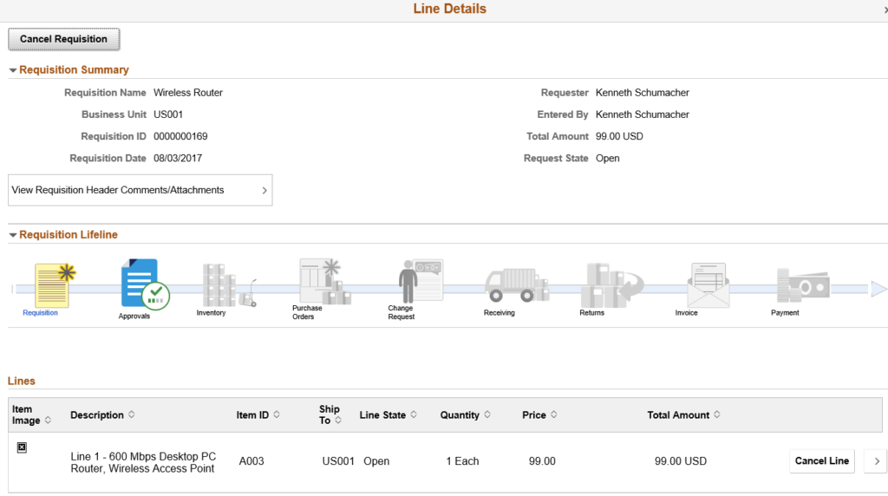Select the Receiving truck icon
Screen dimensions: 888x496
[517, 285]
